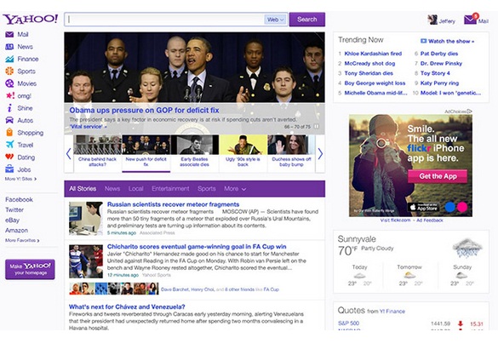Select the Autos car icon
Screen dimensions: 498x349
(x=9, y=120)
